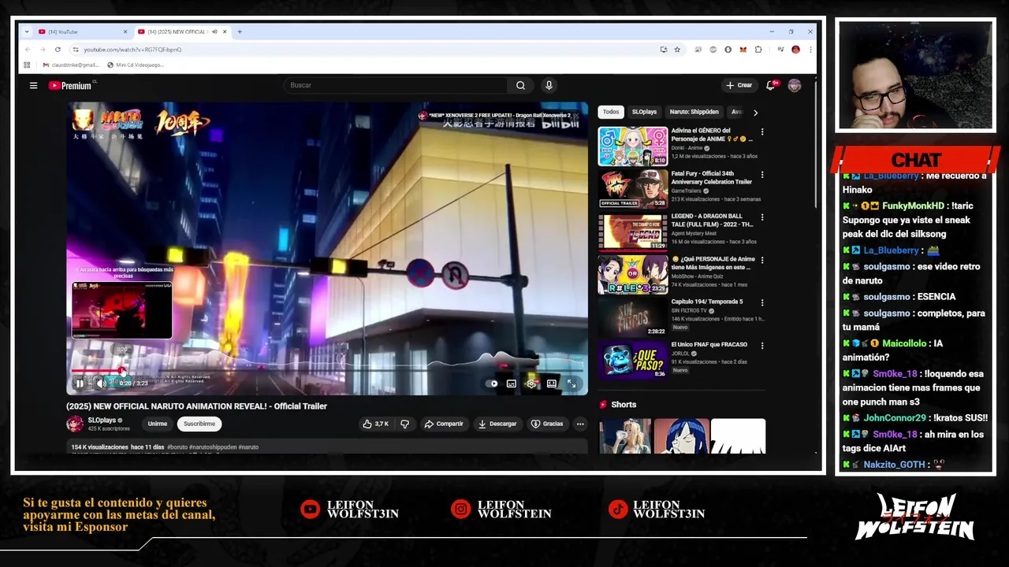The width and height of the screenshot is (1009, 567).
Task: Open options for Capitulo 194 video
Action: pyautogui.click(x=761, y=302)
